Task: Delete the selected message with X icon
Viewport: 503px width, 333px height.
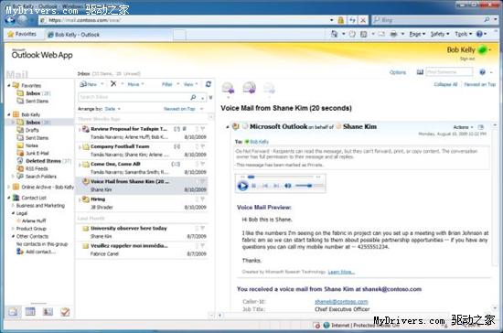Action: coord(113,84)
